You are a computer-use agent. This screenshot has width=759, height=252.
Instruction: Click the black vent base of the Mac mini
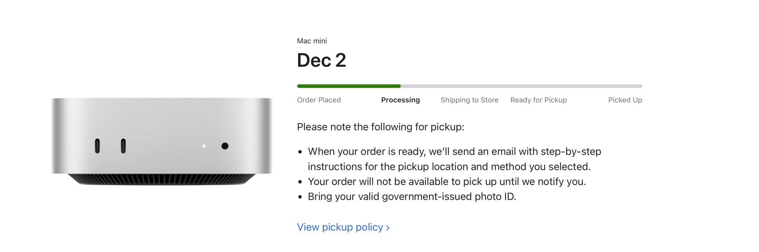[162, 179]
